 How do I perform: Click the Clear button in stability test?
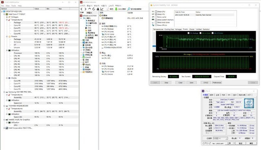[x=180, y=83]
